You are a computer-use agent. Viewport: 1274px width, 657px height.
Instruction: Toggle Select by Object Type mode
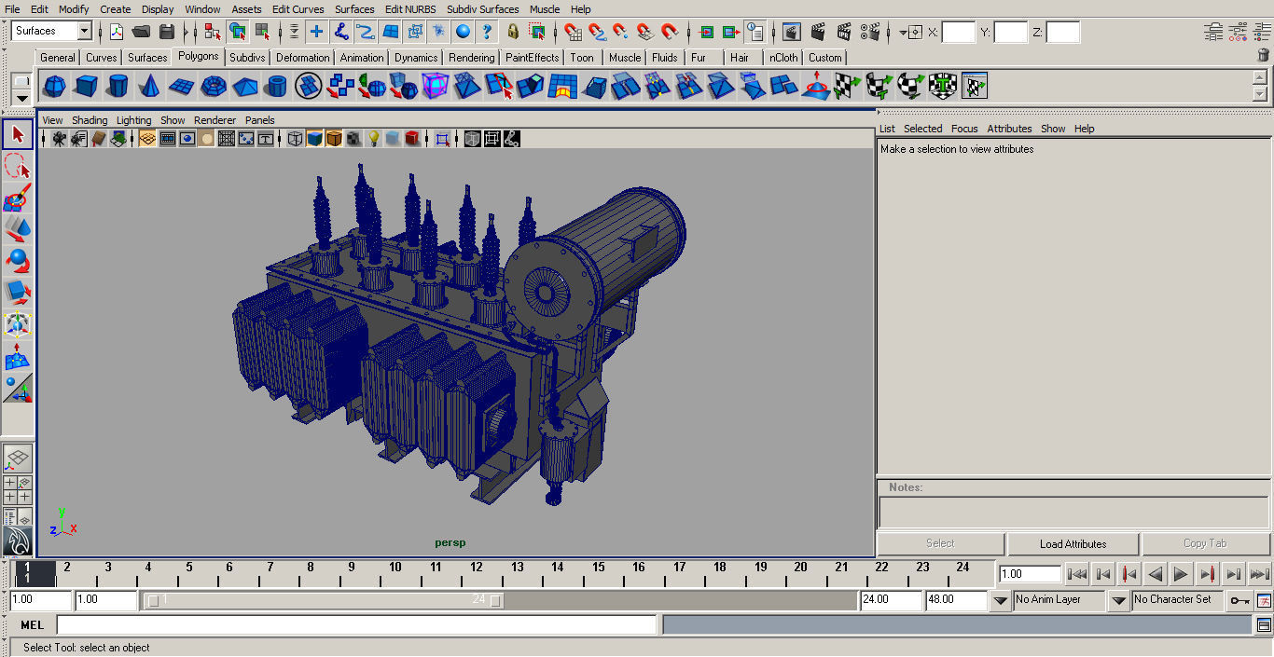[238, 32]
